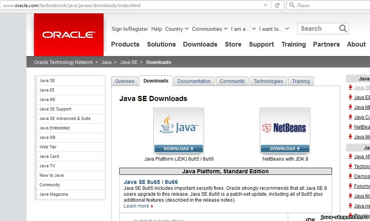Select Java Magazine sidebar item
The height and width of the screenshot is (221, 370).
[x=70, y=194]
